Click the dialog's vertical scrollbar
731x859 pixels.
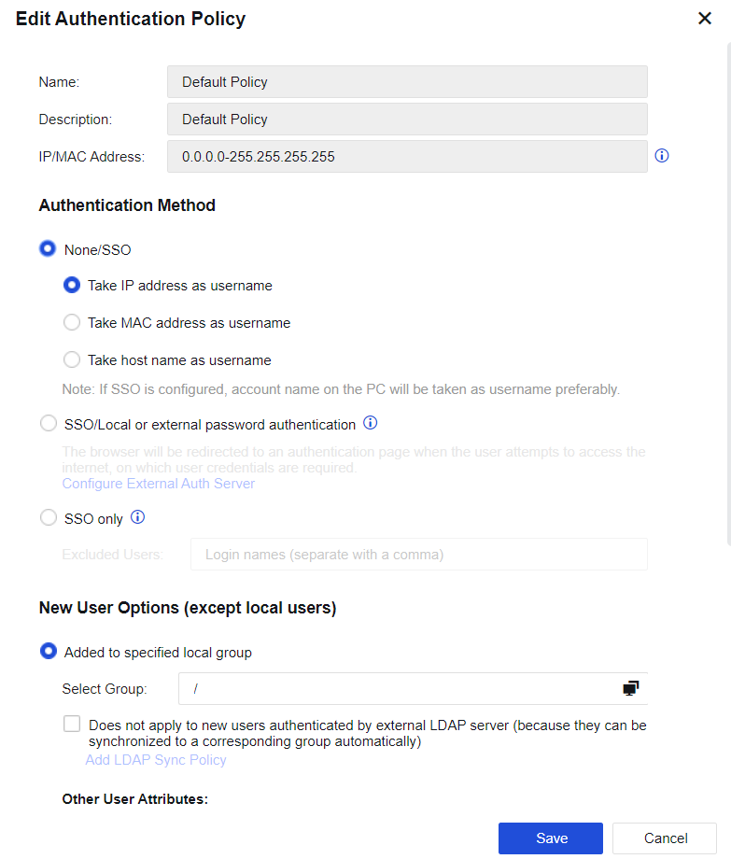pyautogui.click(x=727, y=280)
